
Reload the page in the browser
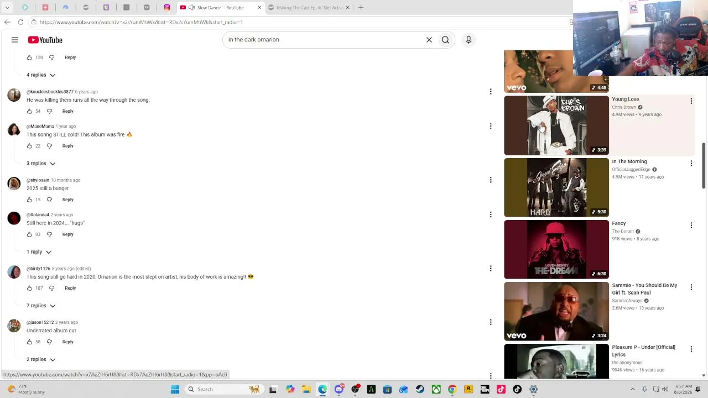click(20, 22)
